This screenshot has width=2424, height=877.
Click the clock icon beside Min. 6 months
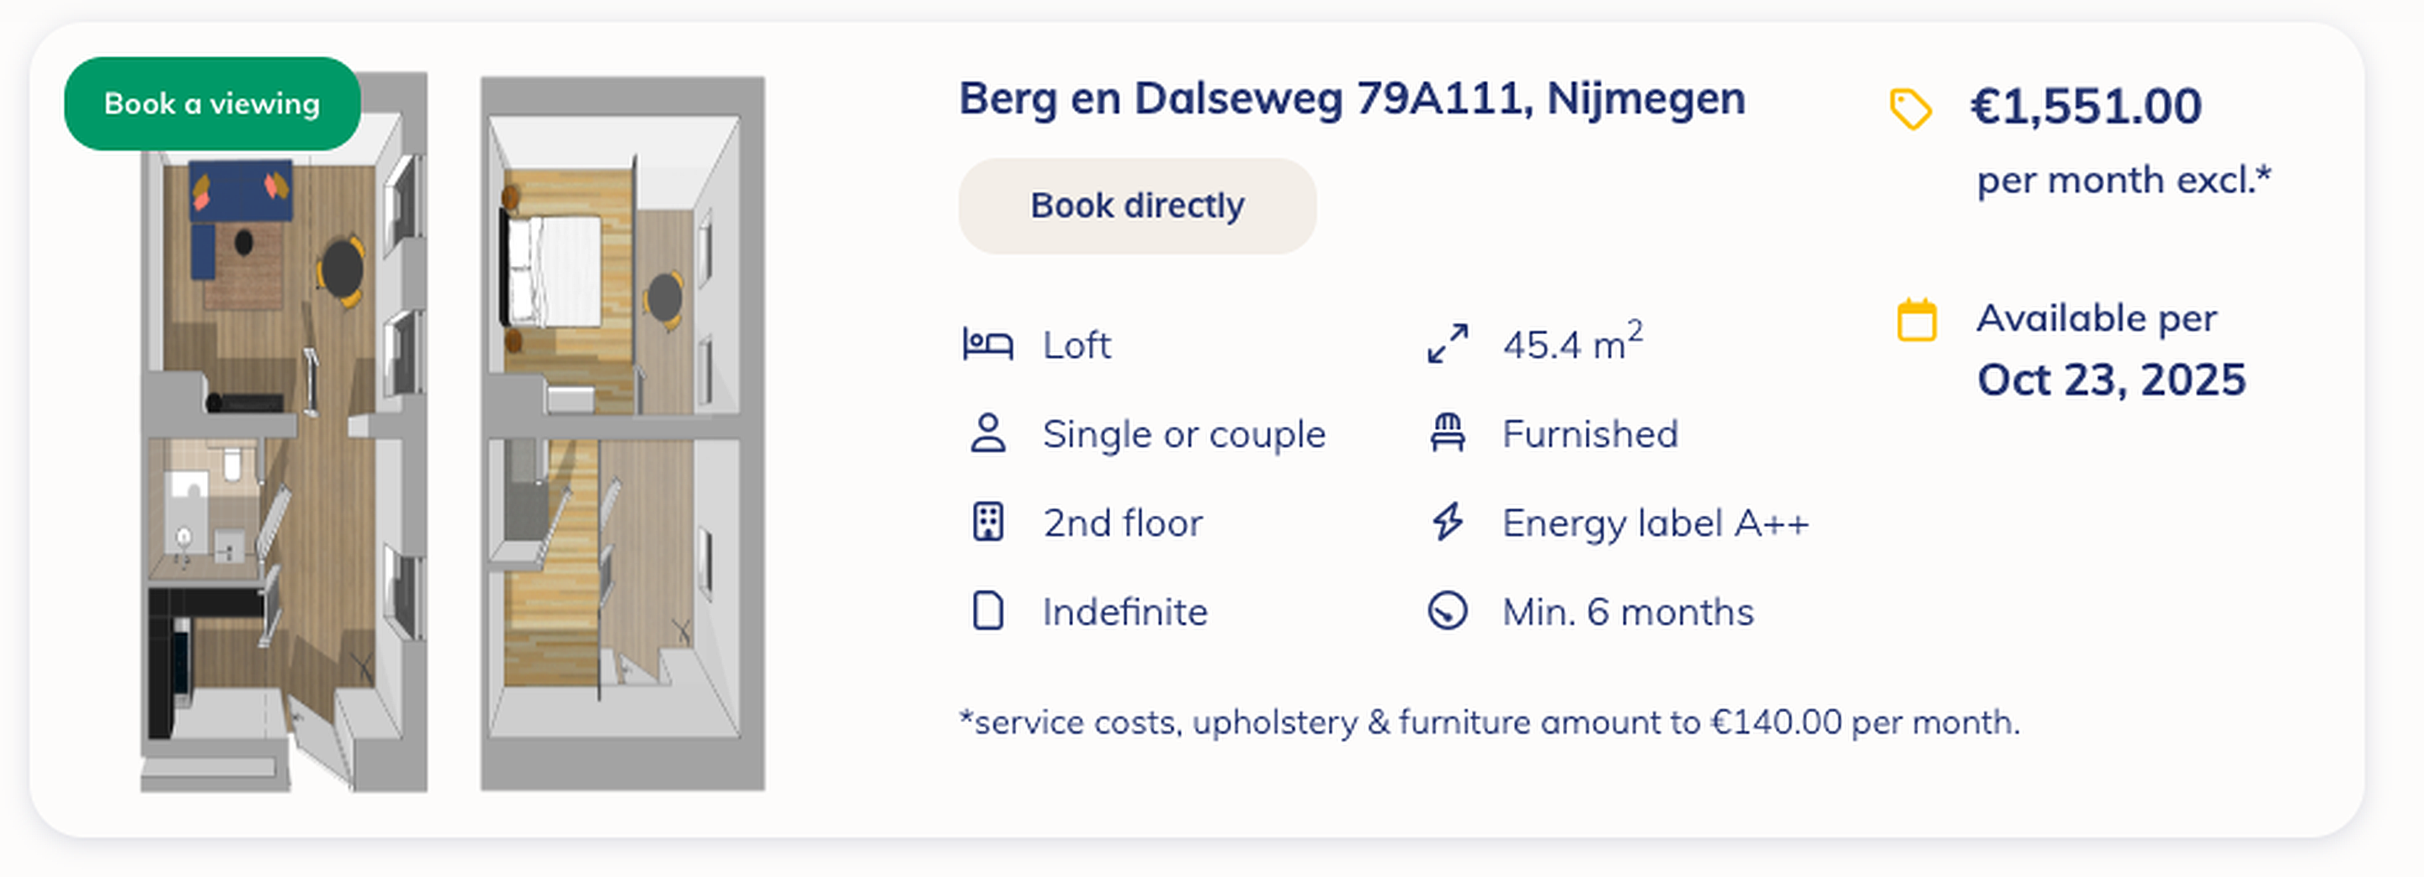click(1448, 611)
